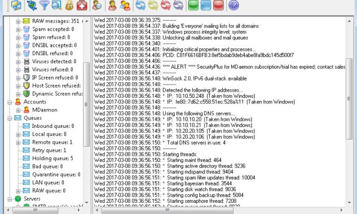Click the computer monitor toolbar icon
357x214 pixels.
coord(16,5)
